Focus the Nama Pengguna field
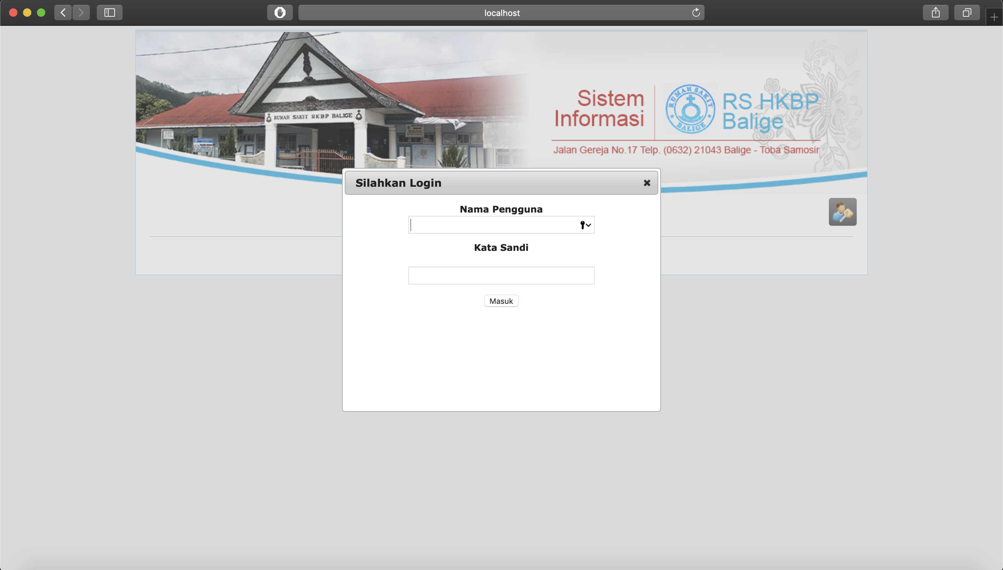This screenshot has height=570, width=1003. 493,225
